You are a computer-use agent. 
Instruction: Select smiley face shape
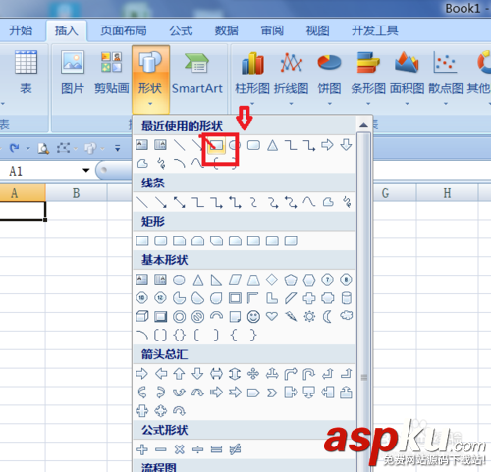tap(253, 316)
